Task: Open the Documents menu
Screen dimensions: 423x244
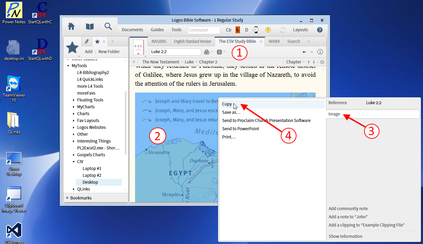Action: pos(132,30)
